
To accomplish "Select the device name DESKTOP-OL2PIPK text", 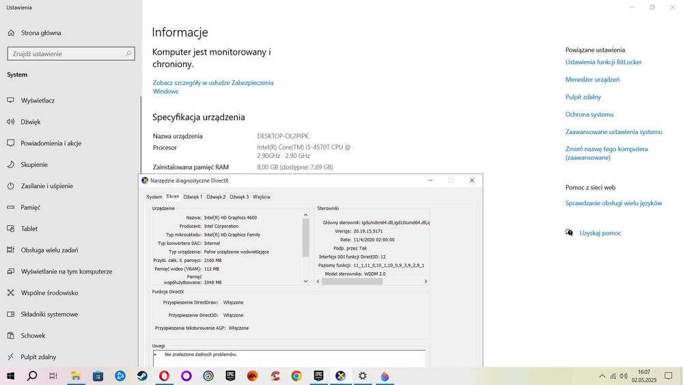I will [283, 136].
